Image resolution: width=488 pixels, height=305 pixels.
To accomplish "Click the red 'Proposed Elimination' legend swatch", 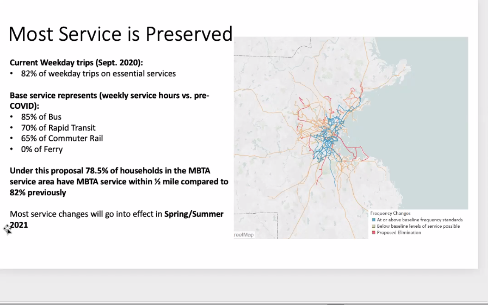I will click(x=373, y=232).
